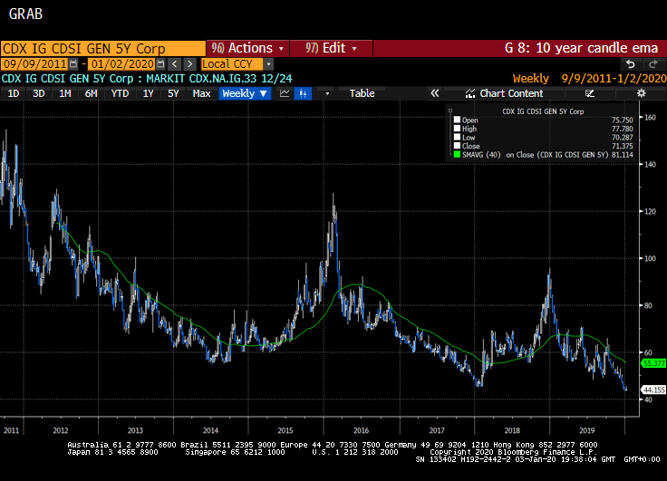Select the candle chart type icon
The height and width of the screenshot is (481, 667).
[x=303, y=93]
